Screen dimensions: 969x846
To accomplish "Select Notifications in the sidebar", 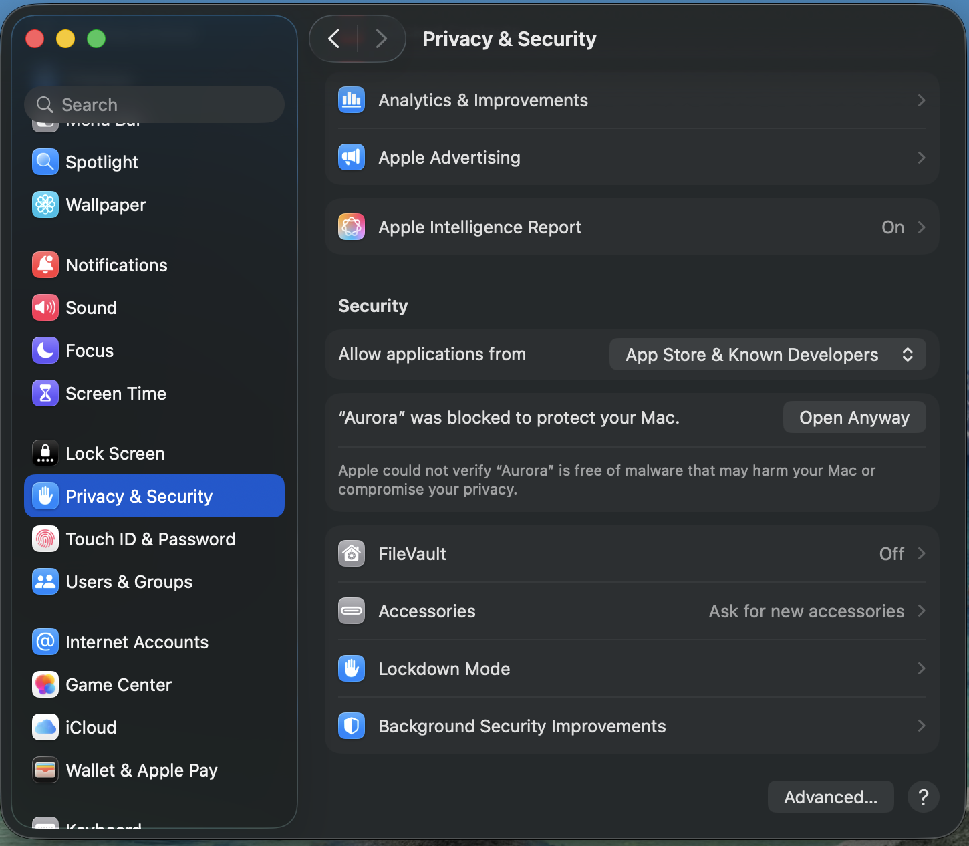I will (x=154, y=265).
